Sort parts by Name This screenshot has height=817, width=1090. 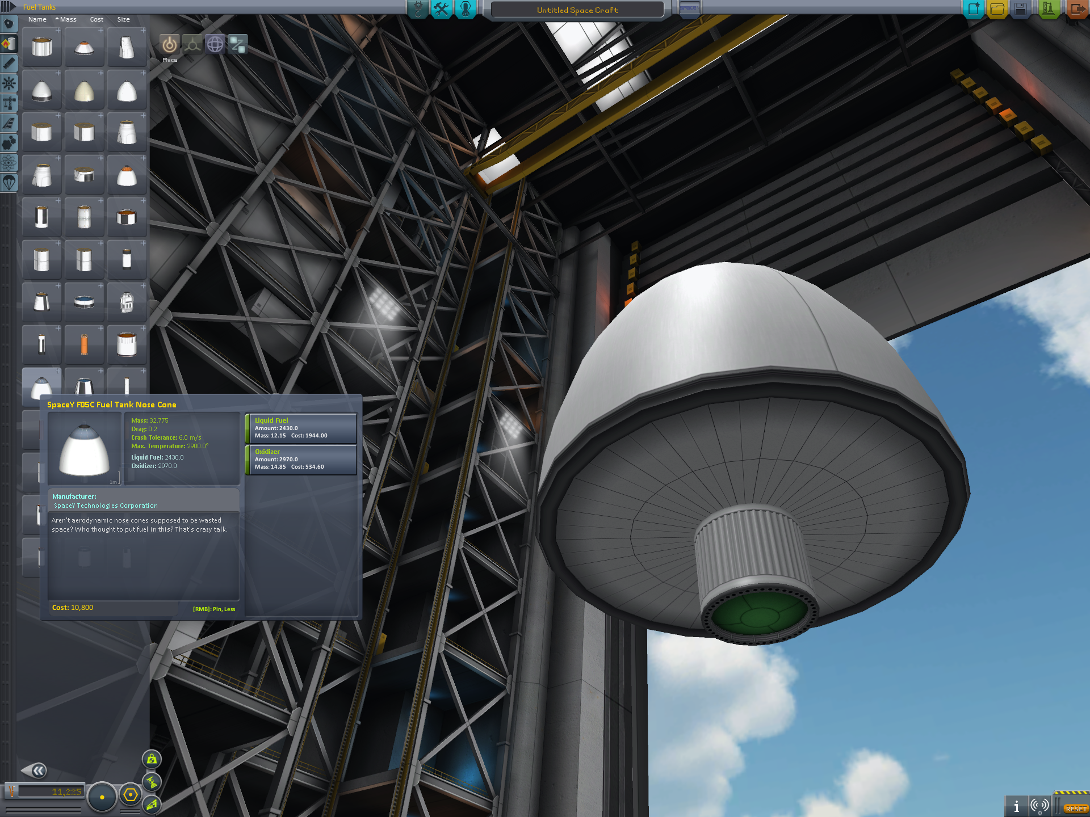[x=37, y=19]
